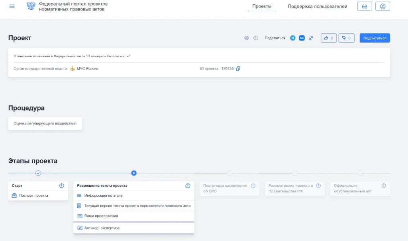Select the Старт stage header
Viewport: 408px width, 241px height.
pyautogui.click(x=38, y=186)
